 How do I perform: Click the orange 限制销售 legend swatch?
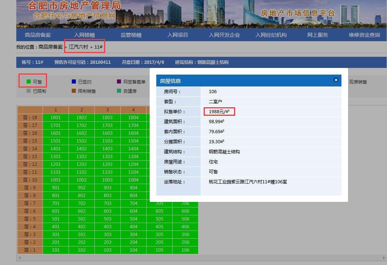coord(74,91)
